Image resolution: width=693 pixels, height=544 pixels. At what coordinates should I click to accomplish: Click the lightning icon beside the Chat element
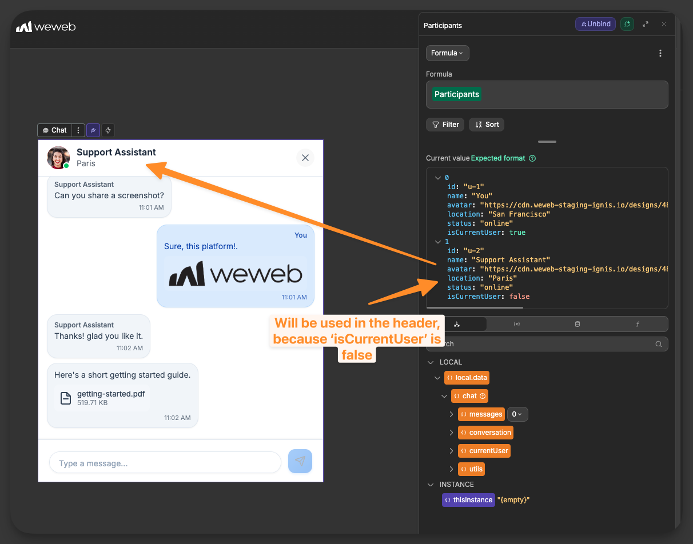click(x=108, y=130)
